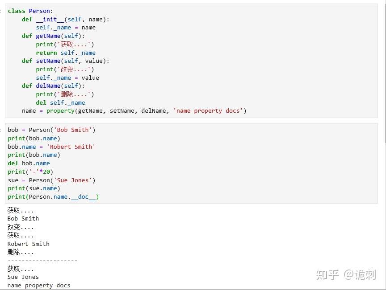The height and width of the screenshot is (290, 386).
Task: Click the Bob Smith output line
Action: [23, 218]
